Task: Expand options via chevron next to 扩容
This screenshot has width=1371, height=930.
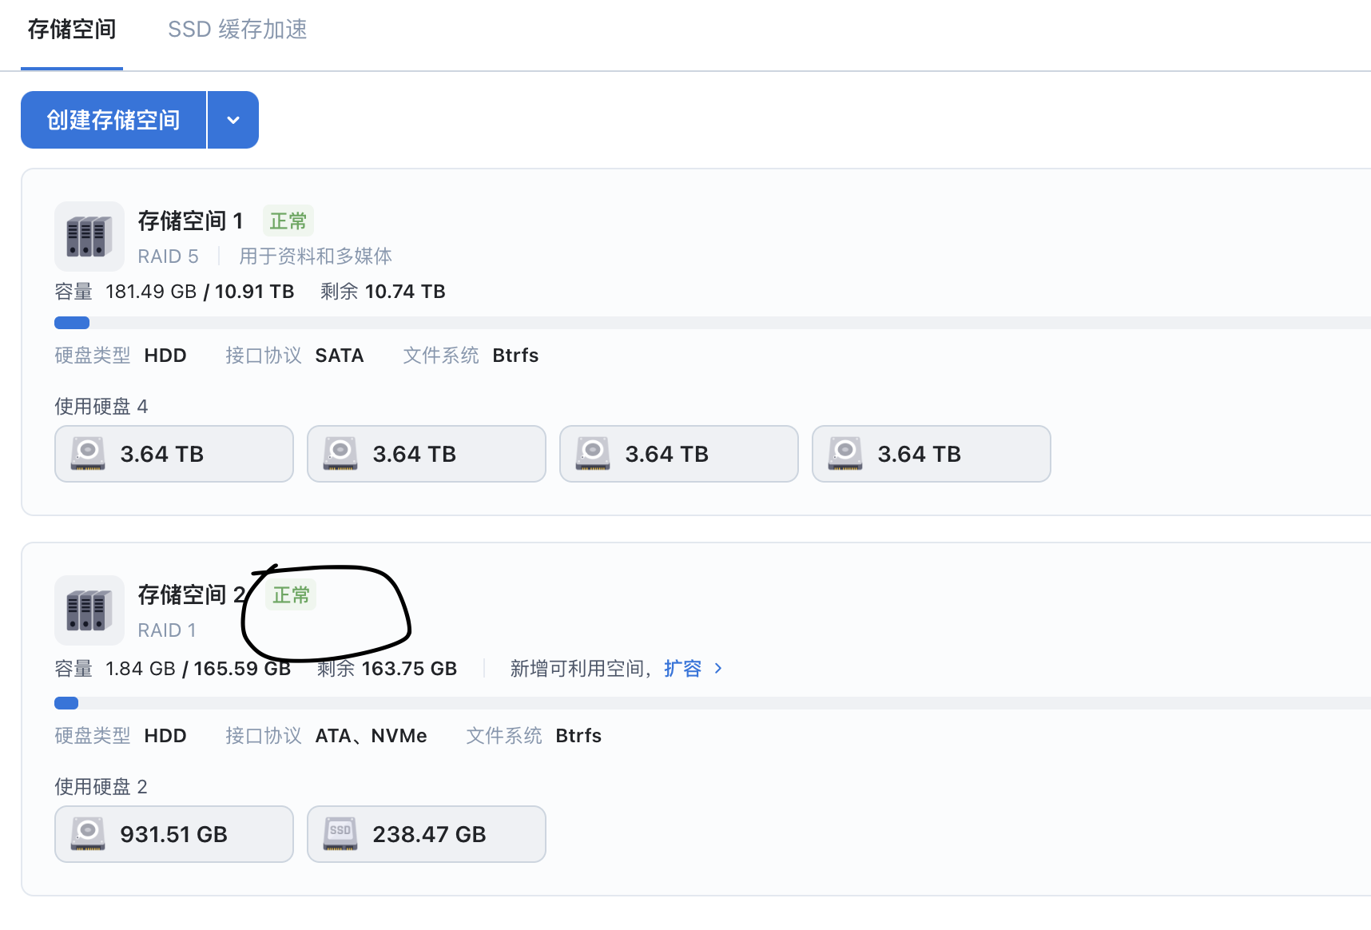Action: pos(718,669)
